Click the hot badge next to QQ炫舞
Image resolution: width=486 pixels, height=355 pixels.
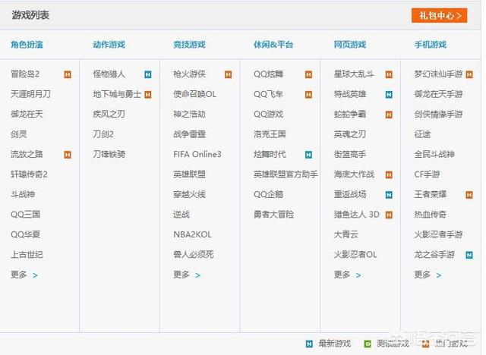click(x=308, y=74)
